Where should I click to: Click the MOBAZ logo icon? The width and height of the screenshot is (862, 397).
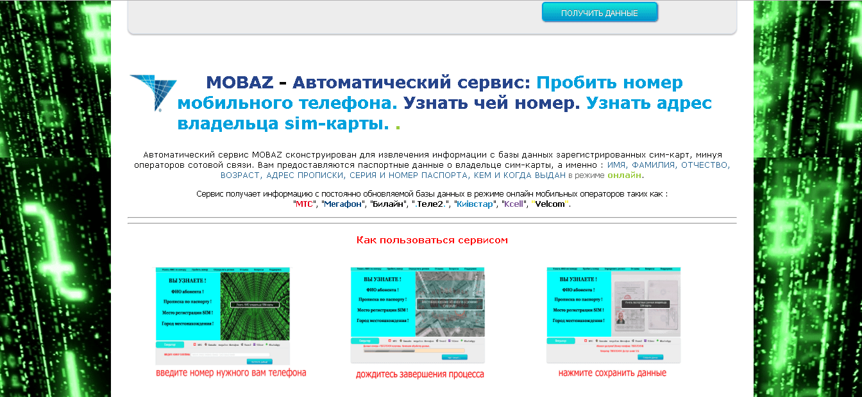coord(153,93)
